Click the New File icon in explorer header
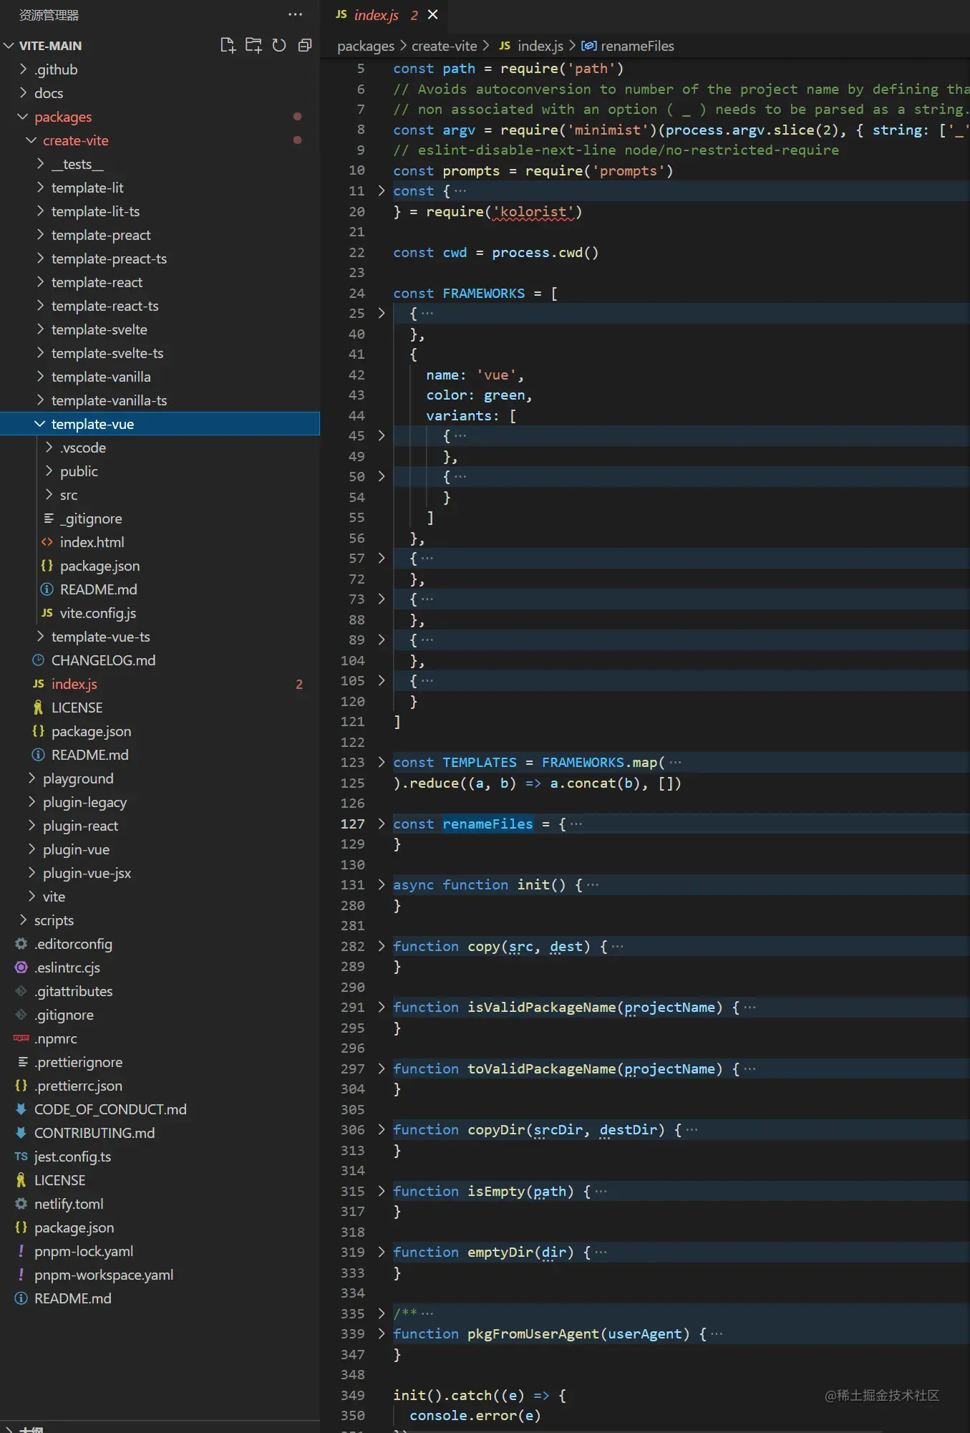The height and width of the screenshot is (1433, 970). click(x=228, y=45)
